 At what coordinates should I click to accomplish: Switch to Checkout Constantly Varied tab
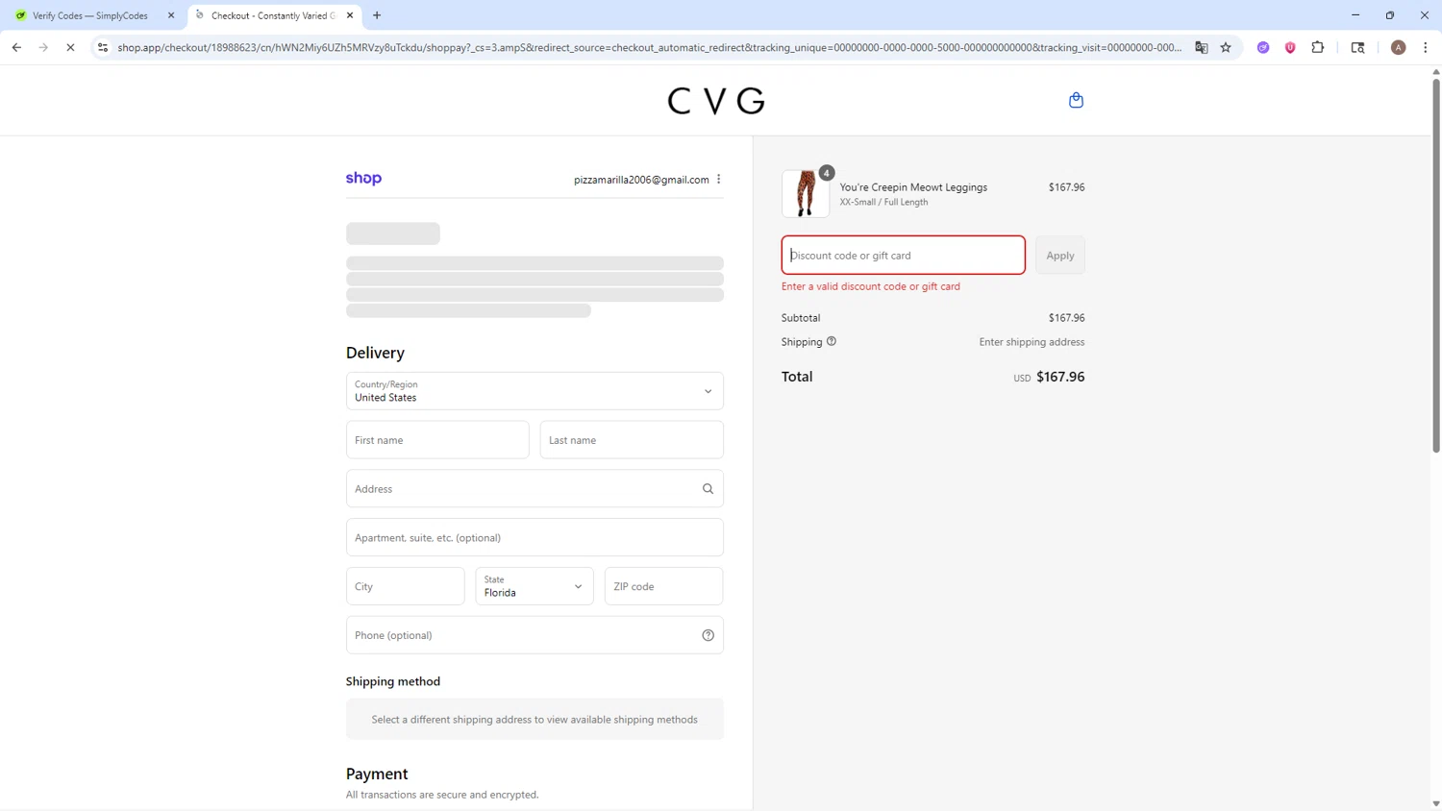(273, 15)
